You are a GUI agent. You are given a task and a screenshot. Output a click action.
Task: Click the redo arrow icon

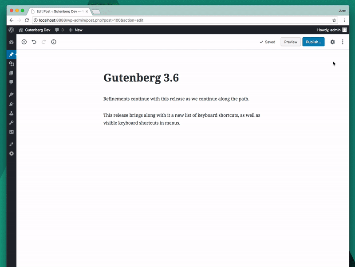click(x=43, y=42)
